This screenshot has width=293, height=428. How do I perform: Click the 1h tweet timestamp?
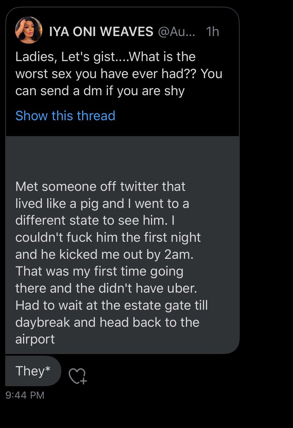click(213, 32)
